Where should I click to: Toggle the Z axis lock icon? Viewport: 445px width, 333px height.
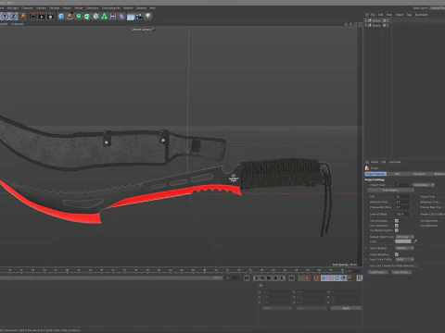(13, 16)
